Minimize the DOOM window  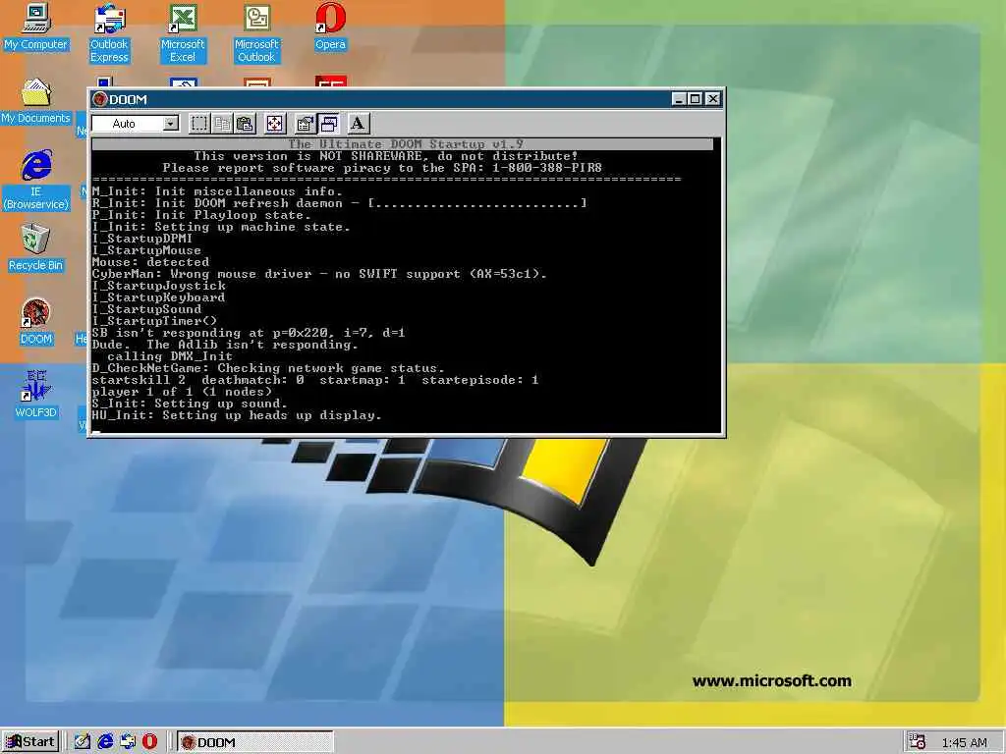[x=680, y=99]
